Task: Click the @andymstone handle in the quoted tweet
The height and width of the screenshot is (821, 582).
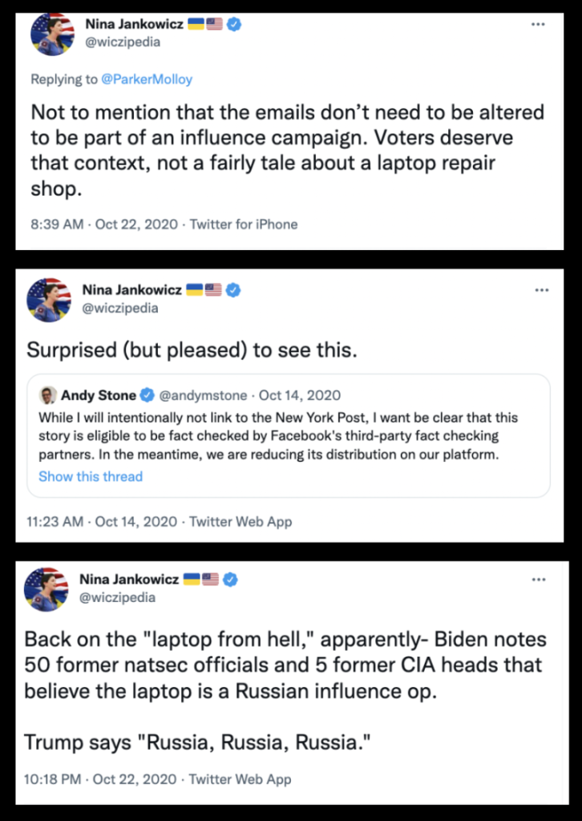Action: (x=204, y=395)
